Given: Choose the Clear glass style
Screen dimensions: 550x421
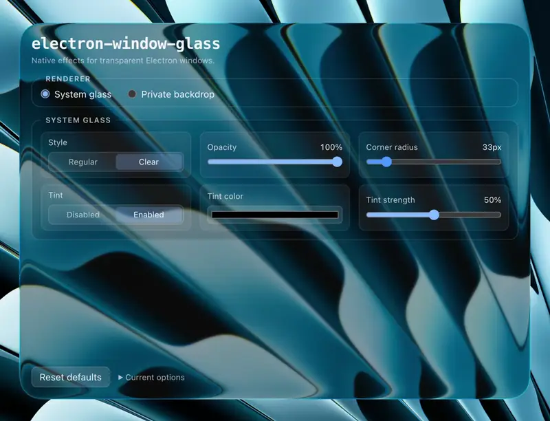Looking at the screenshot, I should point(148,162).
